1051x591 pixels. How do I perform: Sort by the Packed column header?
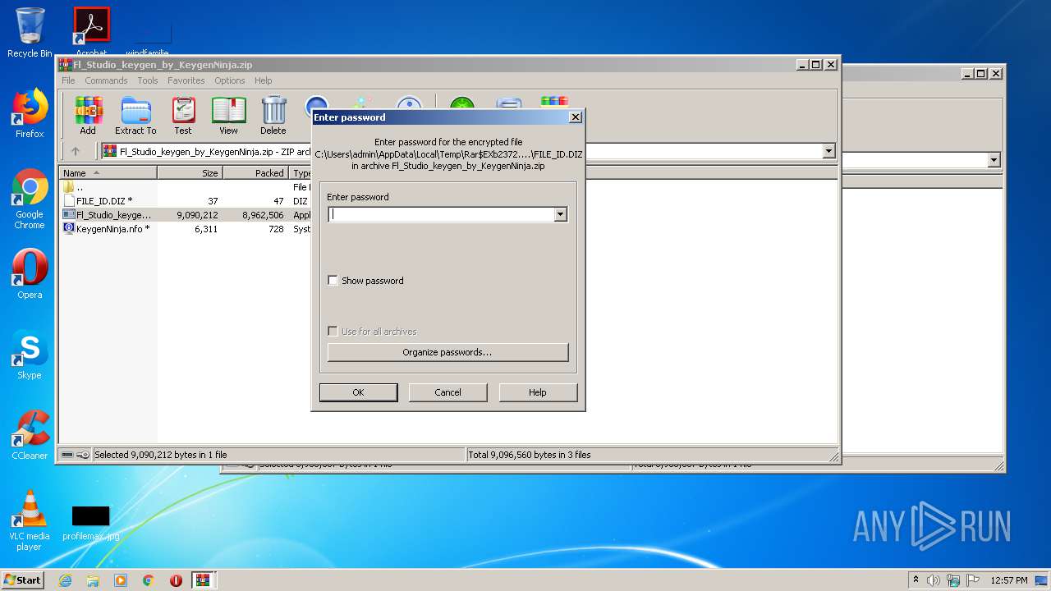coord(255,173)
